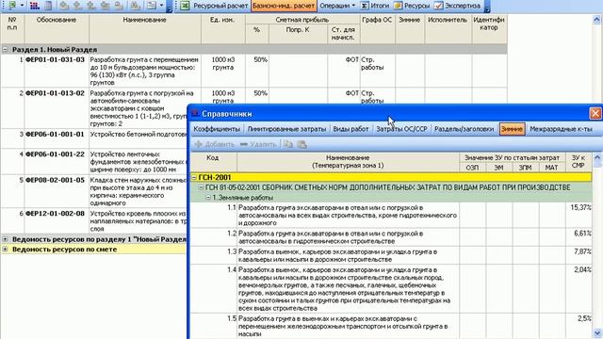Screen dimensions: 603x339
Task: Select the Базисно-инд. расчет mode button
Action: 284,6
